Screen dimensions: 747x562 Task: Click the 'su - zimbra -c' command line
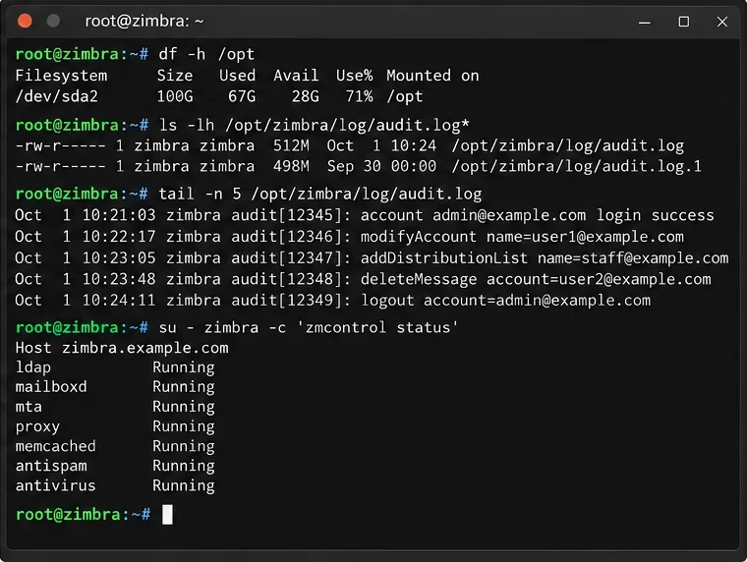pyautogui.click(x=309, y=328)
